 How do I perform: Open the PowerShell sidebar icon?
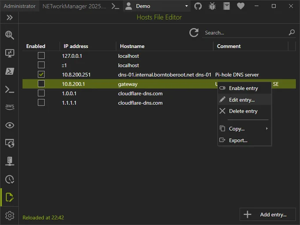(x=10, y=71)
